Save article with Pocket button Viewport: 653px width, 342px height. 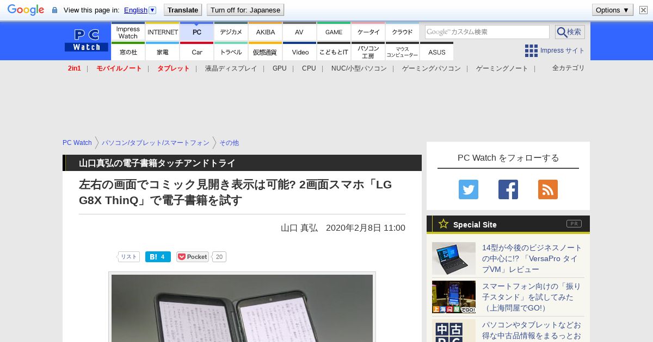pos(193,257)
